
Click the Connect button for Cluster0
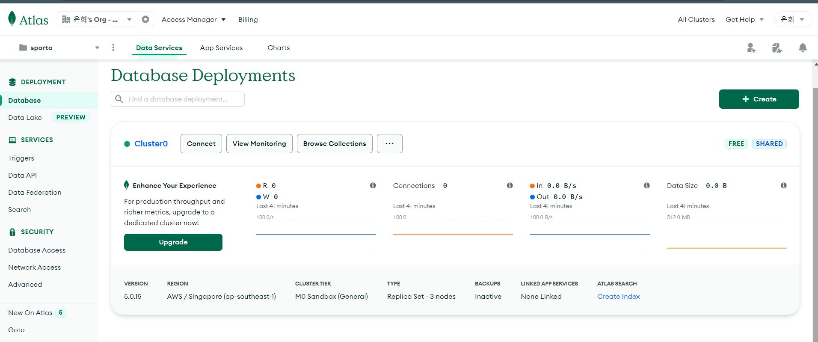pos(201,144)
